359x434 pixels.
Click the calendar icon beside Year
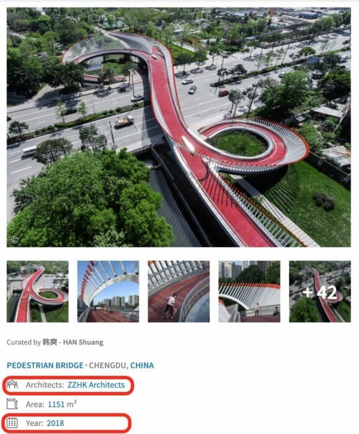coord(12,423)
